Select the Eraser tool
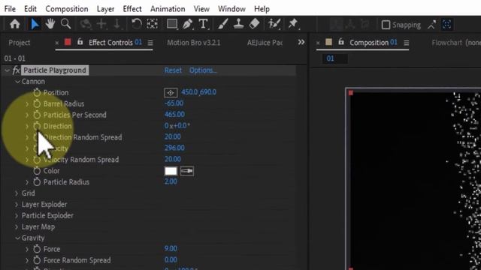This screenshot has height=270, width=481. tap(254, 24)
